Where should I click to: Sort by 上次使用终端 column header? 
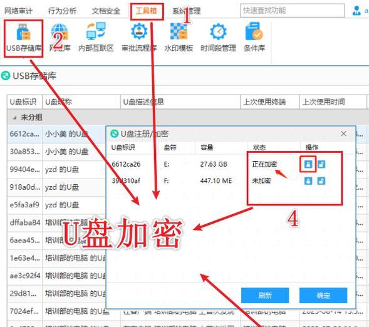point(270,102)
